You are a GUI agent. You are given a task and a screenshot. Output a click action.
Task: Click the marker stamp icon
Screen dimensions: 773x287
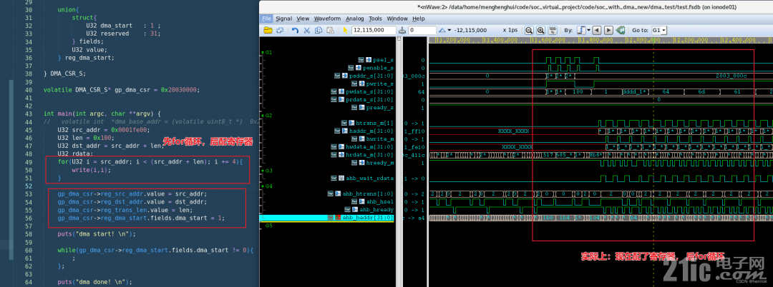(402, 31)
